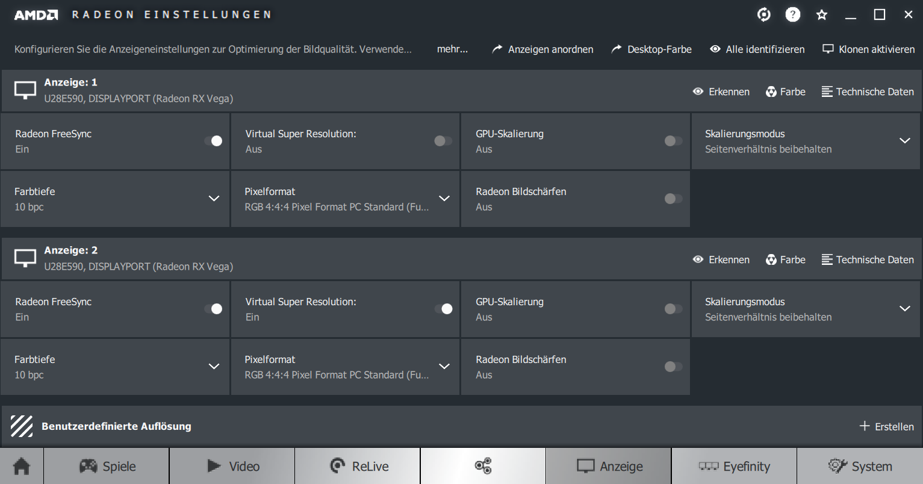
Task: Switch to the ReLive tab
Action: point(358,466)
